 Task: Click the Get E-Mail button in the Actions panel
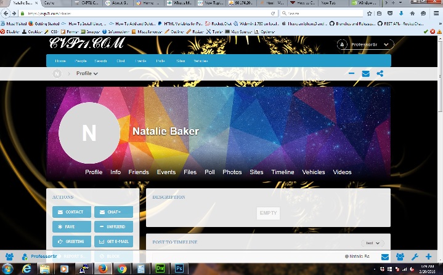(113, 241)
